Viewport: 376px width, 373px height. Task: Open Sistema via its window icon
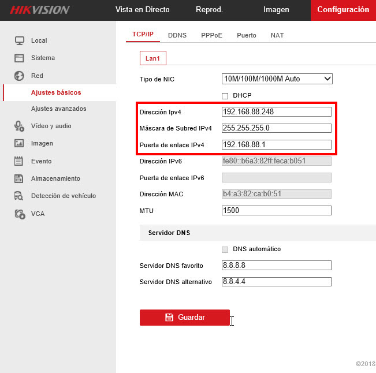(19, 58)
